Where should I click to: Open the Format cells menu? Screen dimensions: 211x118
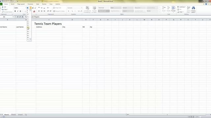pyautogui.click(x=173, y=9)
